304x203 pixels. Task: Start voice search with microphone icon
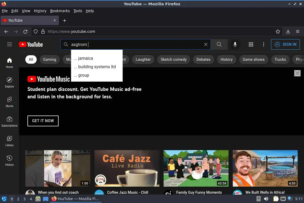pos(235,44)
